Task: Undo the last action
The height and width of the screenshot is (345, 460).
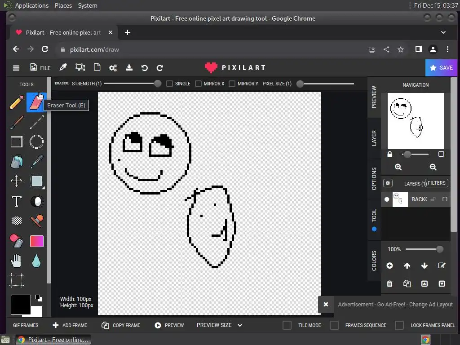Action: tap(144, 68)
